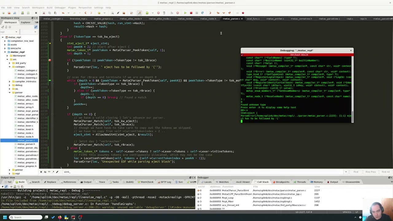The height and width of the screenshot is (221, 393).
Task: Click the Find Prev button
Action: tap(371, 172)
